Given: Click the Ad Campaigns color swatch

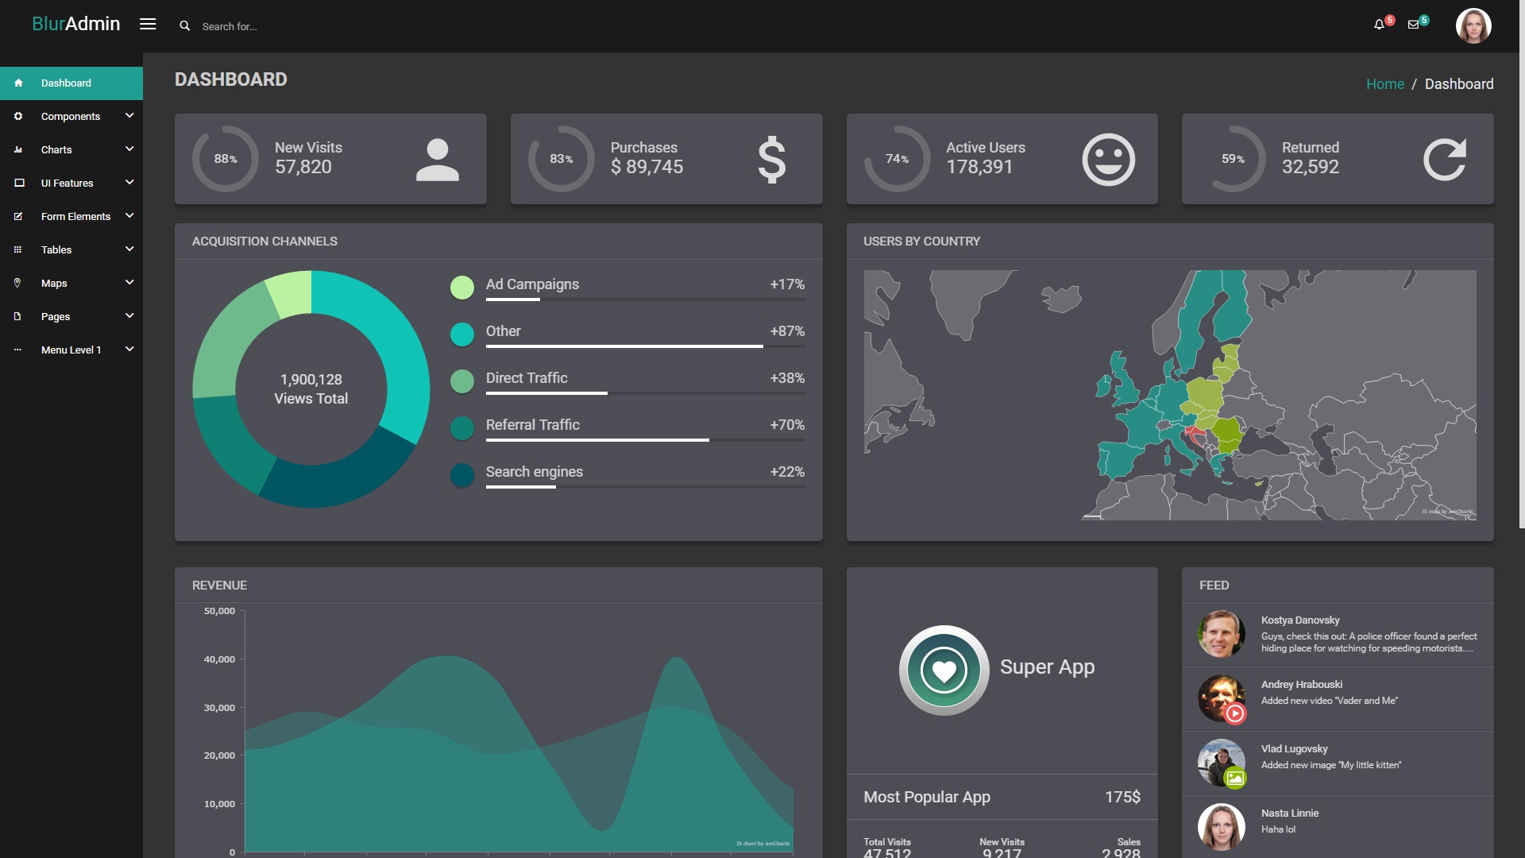Looking at the screenshot, I should 461,288.
